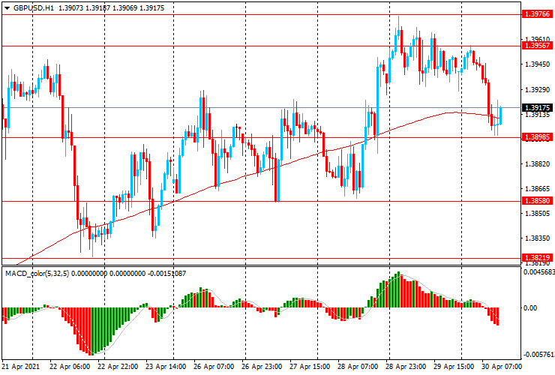555x375 pixels.
Task: Click the 0.00 MACD zero-level scale label
Action: [531, 307]
